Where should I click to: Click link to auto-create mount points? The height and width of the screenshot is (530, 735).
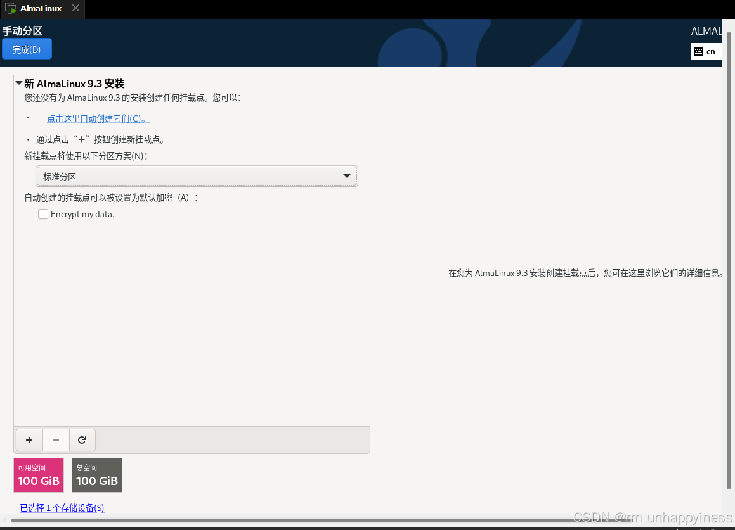[x=98, y=118]
